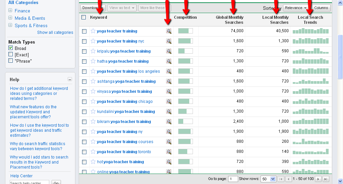The image size is (343, 184).
Task: Expand the Finance category
Action: point(10,11)
